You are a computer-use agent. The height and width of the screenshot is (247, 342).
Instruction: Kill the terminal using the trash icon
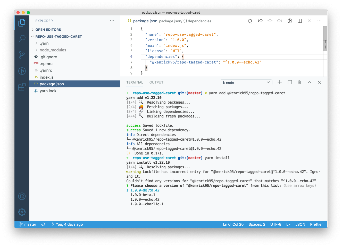coord(299,82)
